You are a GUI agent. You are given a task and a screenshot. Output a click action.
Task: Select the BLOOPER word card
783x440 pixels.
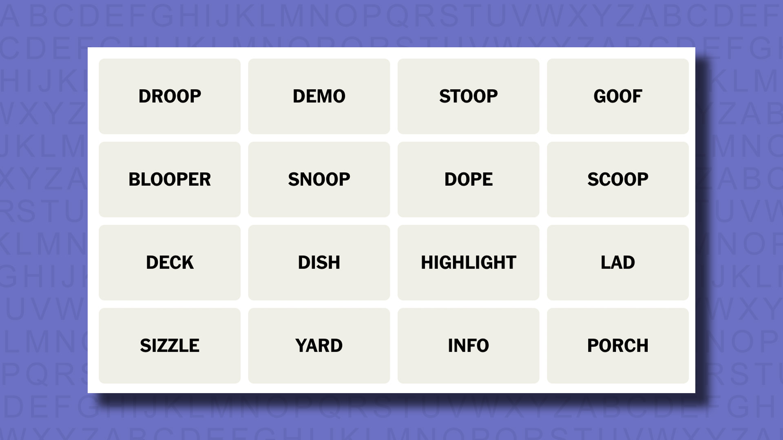pos(169,179)
